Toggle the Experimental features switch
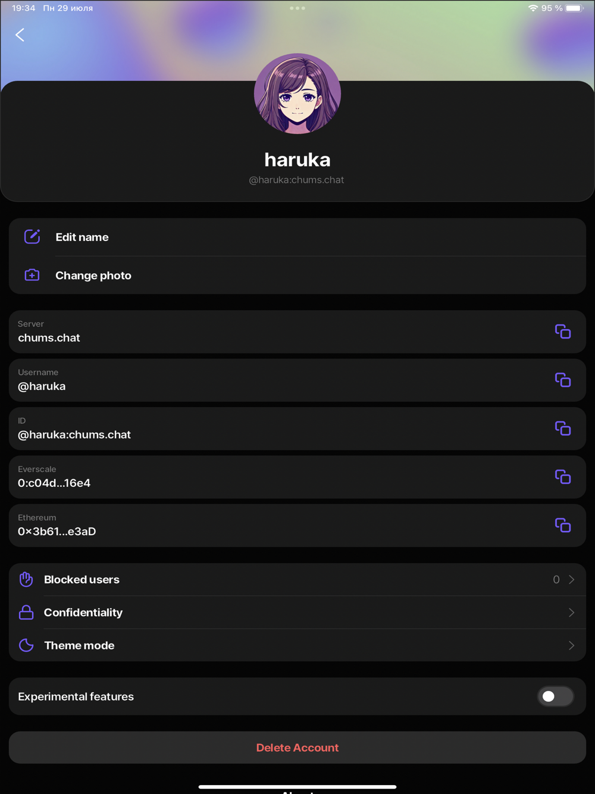 [x=555, y=696]
